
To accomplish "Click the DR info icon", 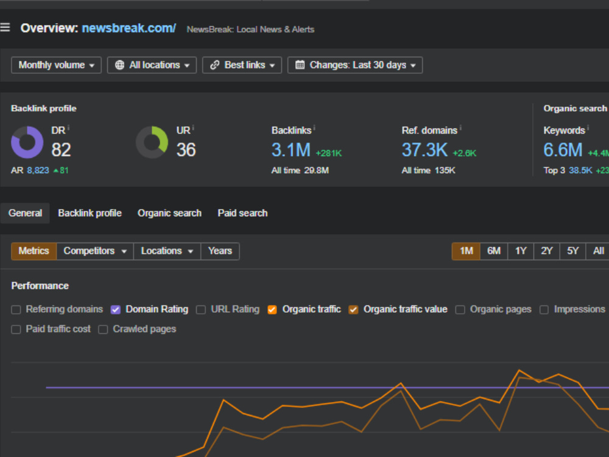I will [x=68, y=127].
